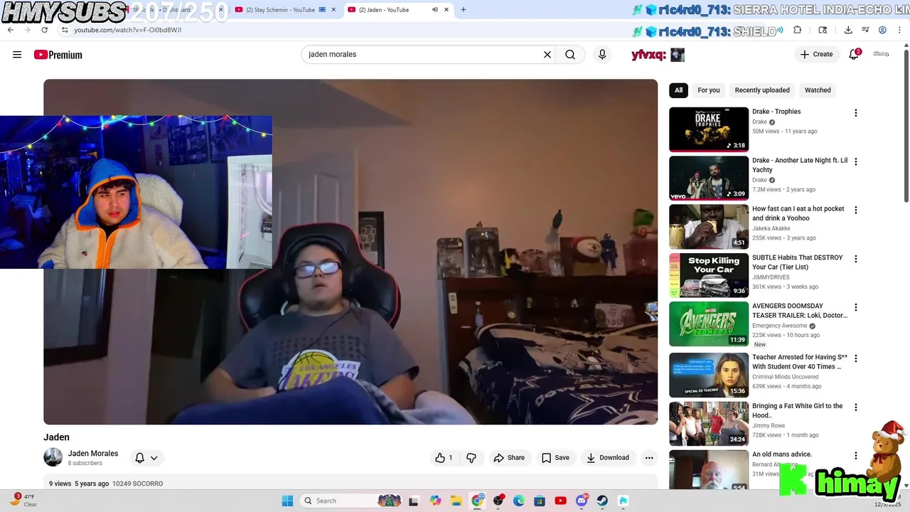Like the Jaden video
This screenshot has width=910, height=512.
(444, 458)
